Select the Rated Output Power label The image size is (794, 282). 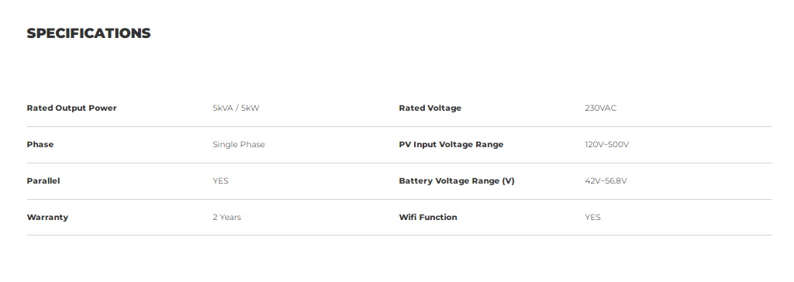(x=71, y=108)
